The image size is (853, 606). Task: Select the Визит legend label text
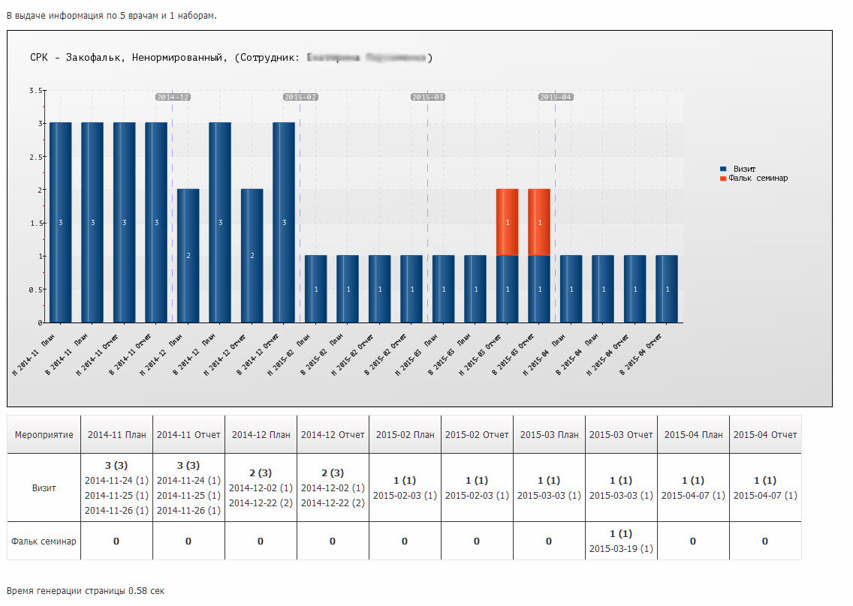(744, 169)
